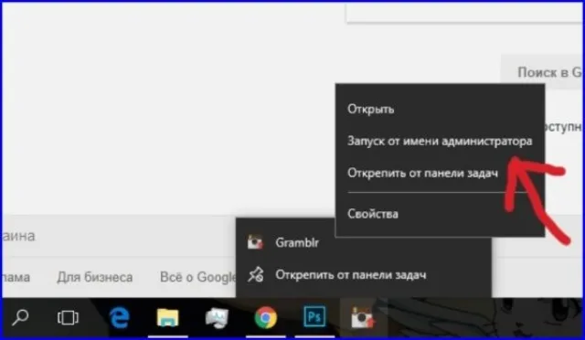Follow the Всё о Google link

click(x=197, y=277)
